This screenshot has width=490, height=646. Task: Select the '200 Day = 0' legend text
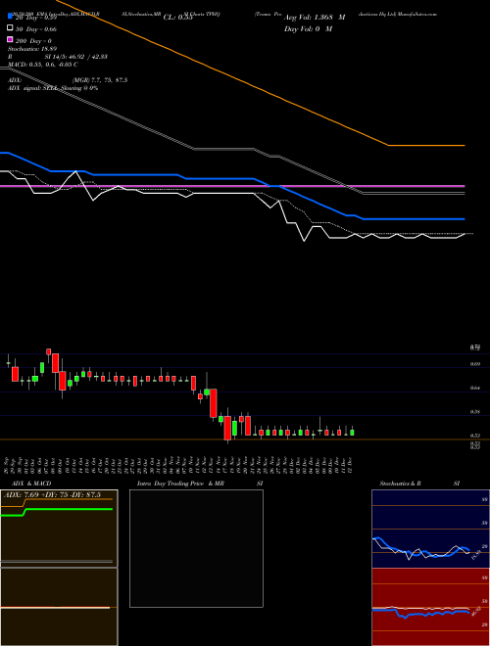click(33, 41)
